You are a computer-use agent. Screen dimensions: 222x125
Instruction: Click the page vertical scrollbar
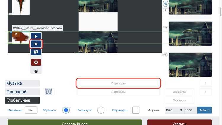221,12
